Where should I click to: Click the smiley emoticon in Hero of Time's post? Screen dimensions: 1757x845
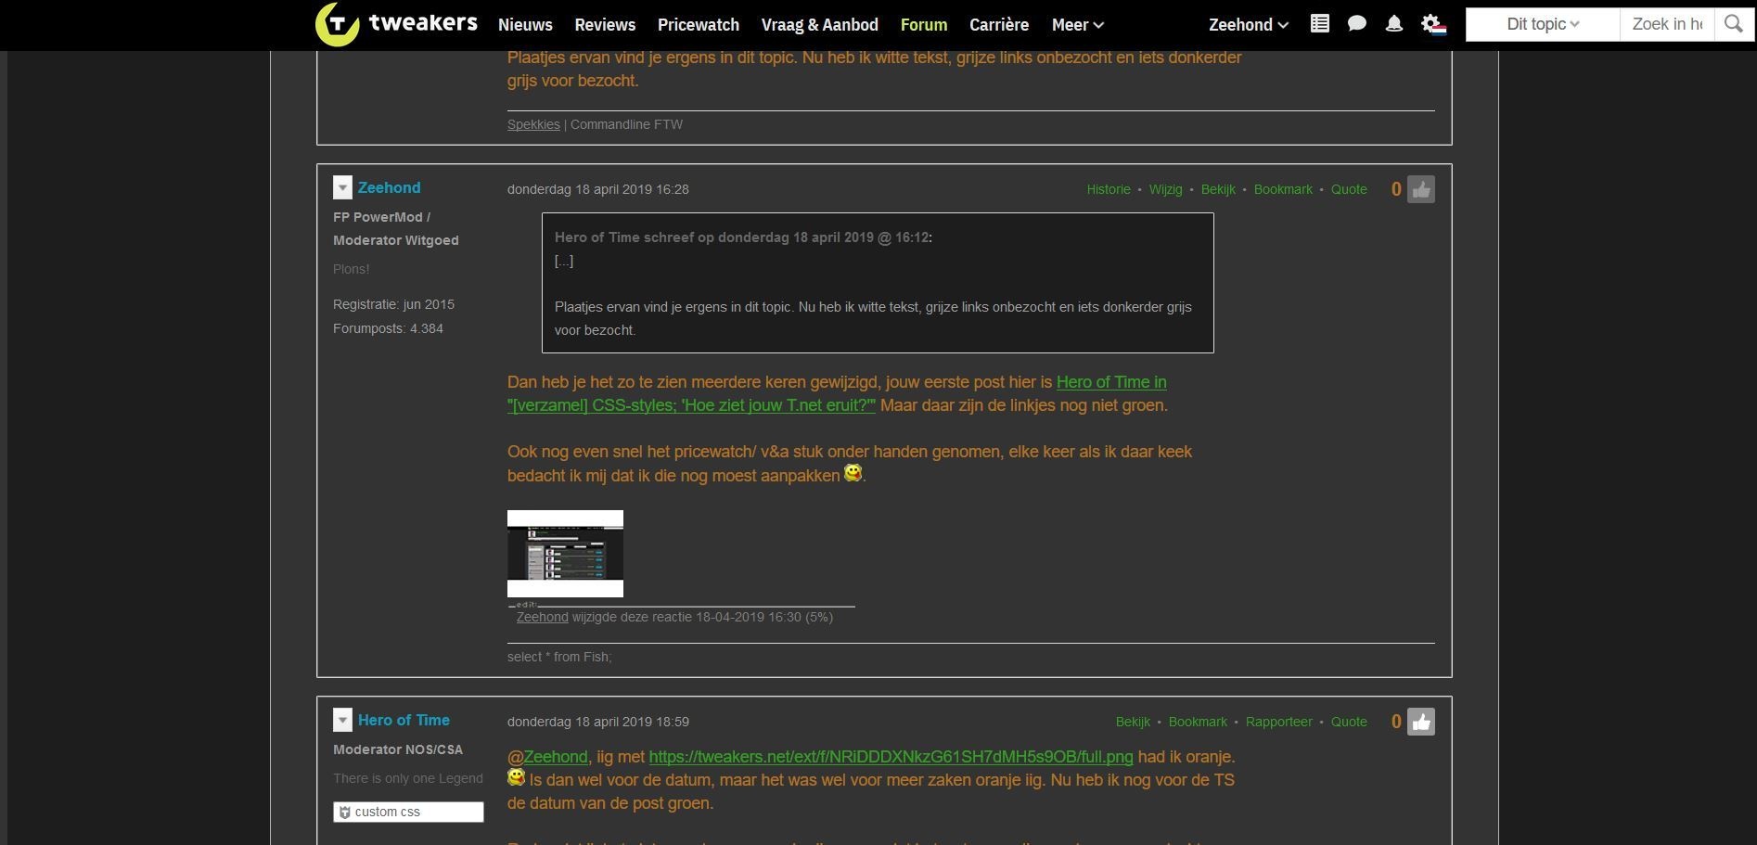[517, 777]
